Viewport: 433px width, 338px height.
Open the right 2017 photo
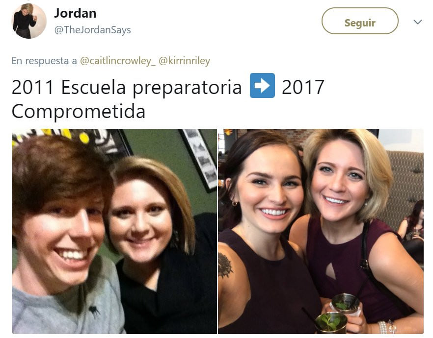coord(321,231)
